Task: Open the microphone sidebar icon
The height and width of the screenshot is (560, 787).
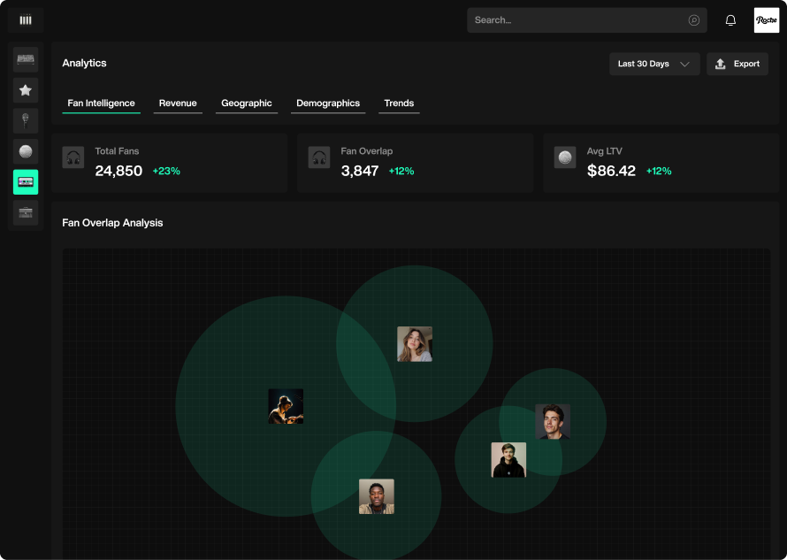Action: [x=26, y=121]
